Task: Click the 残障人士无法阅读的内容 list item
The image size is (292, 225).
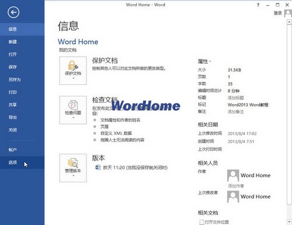Action: click(122, 140)
